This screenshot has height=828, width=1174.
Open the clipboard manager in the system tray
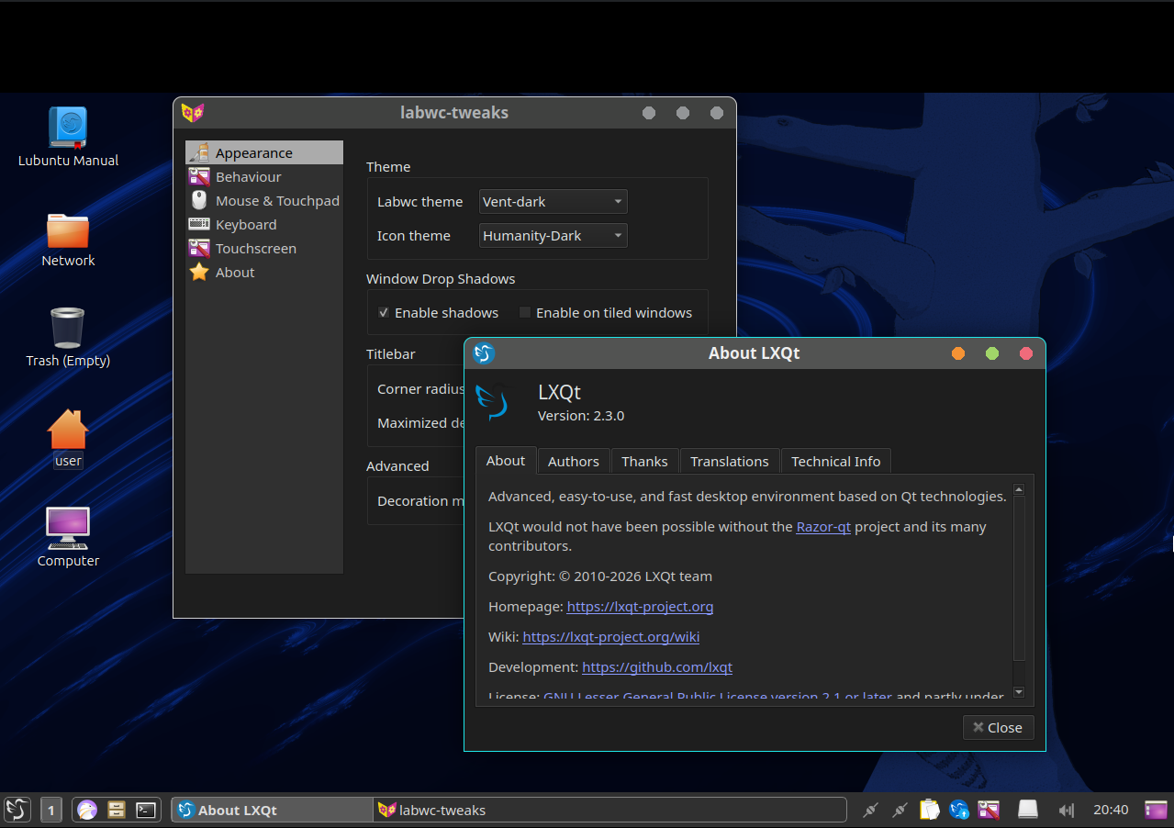[930, 810]
